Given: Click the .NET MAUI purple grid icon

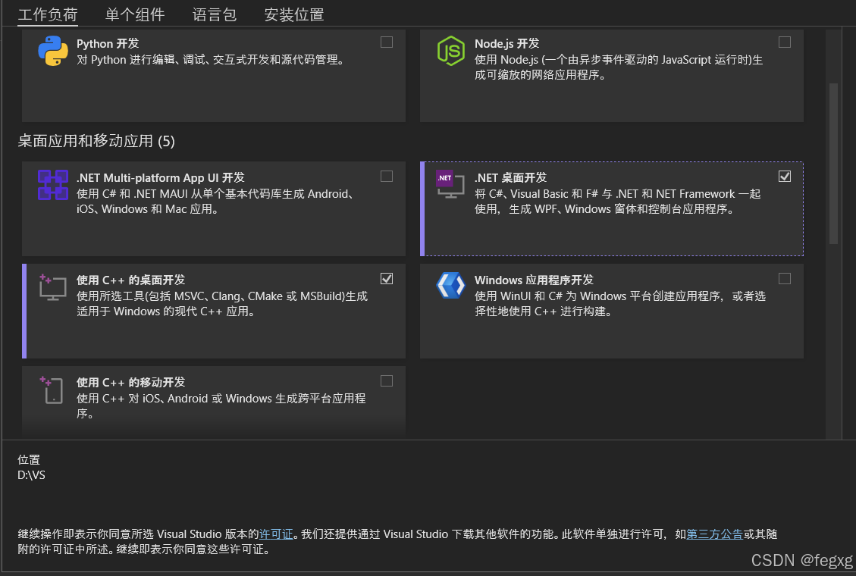Looking at the screenshot, I should point(53,185).
